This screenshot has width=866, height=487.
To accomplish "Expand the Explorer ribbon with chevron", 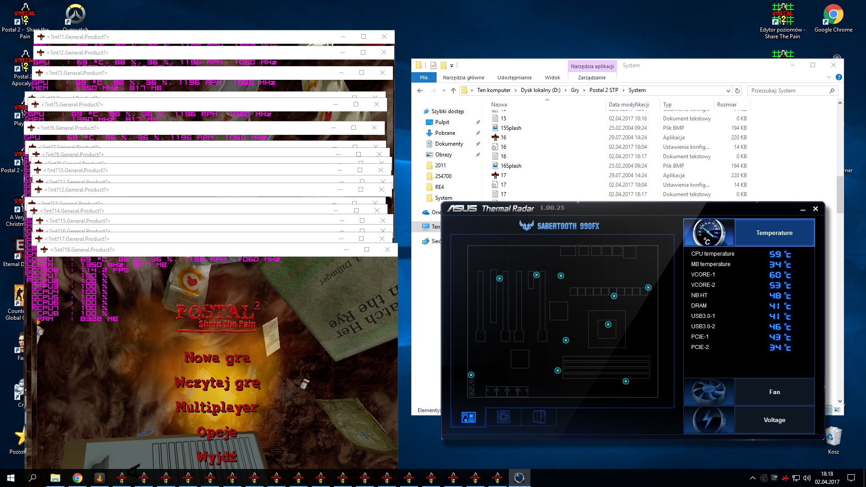I will point(829,78).
